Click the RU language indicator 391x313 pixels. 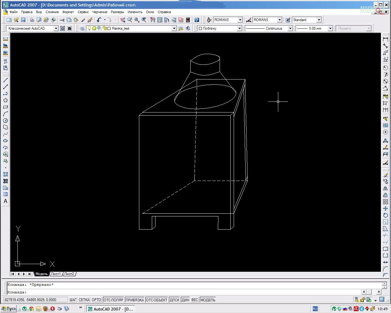click(315, 309)
